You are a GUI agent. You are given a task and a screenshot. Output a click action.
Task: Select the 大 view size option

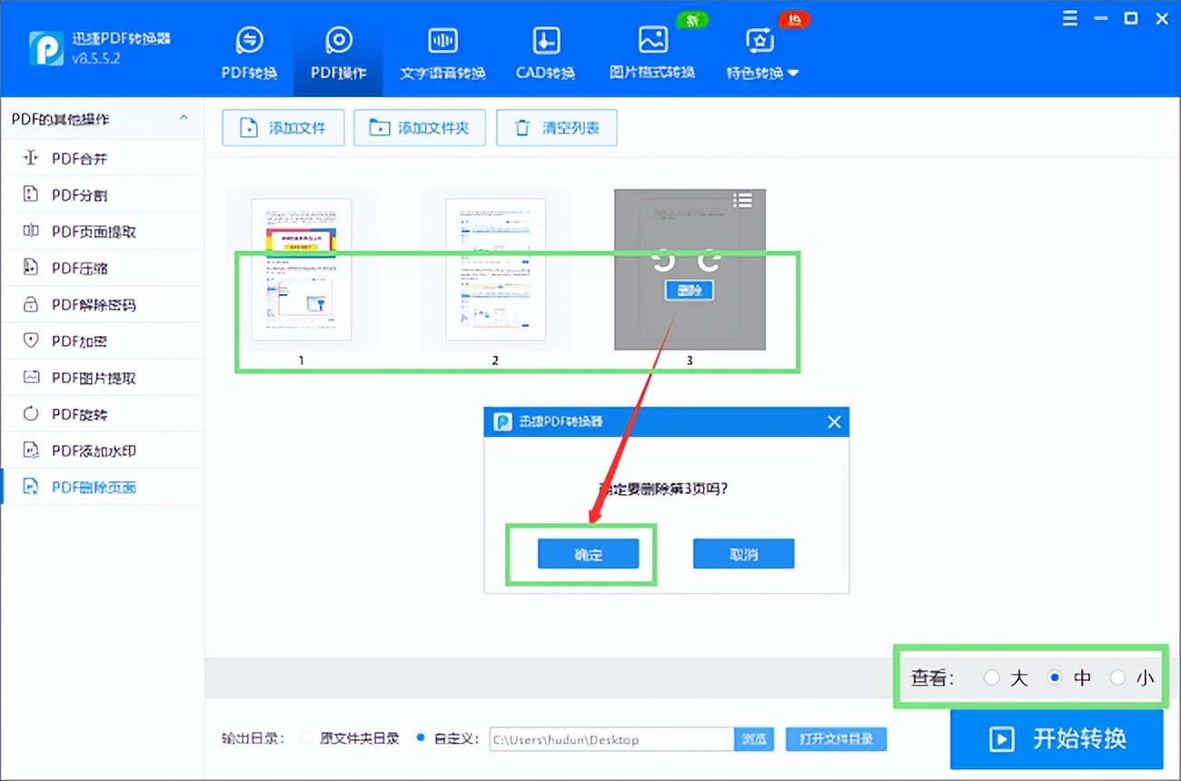click(992, 677)
